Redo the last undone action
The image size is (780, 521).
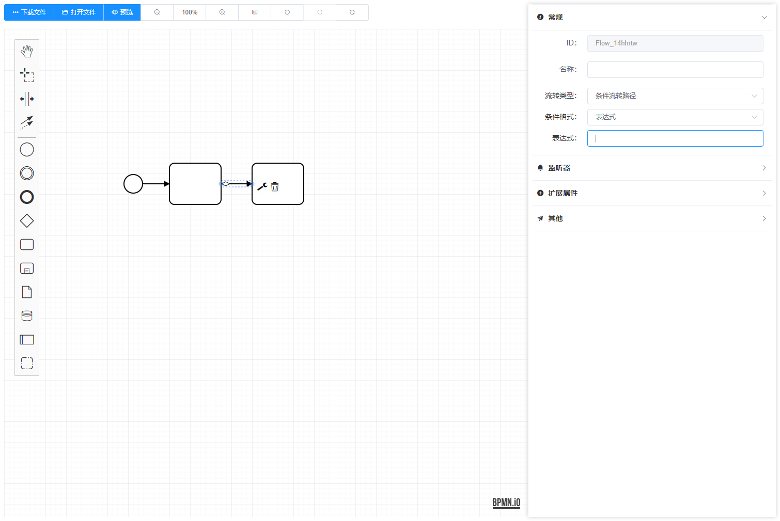pyautogui.click(x=320, y=12)
